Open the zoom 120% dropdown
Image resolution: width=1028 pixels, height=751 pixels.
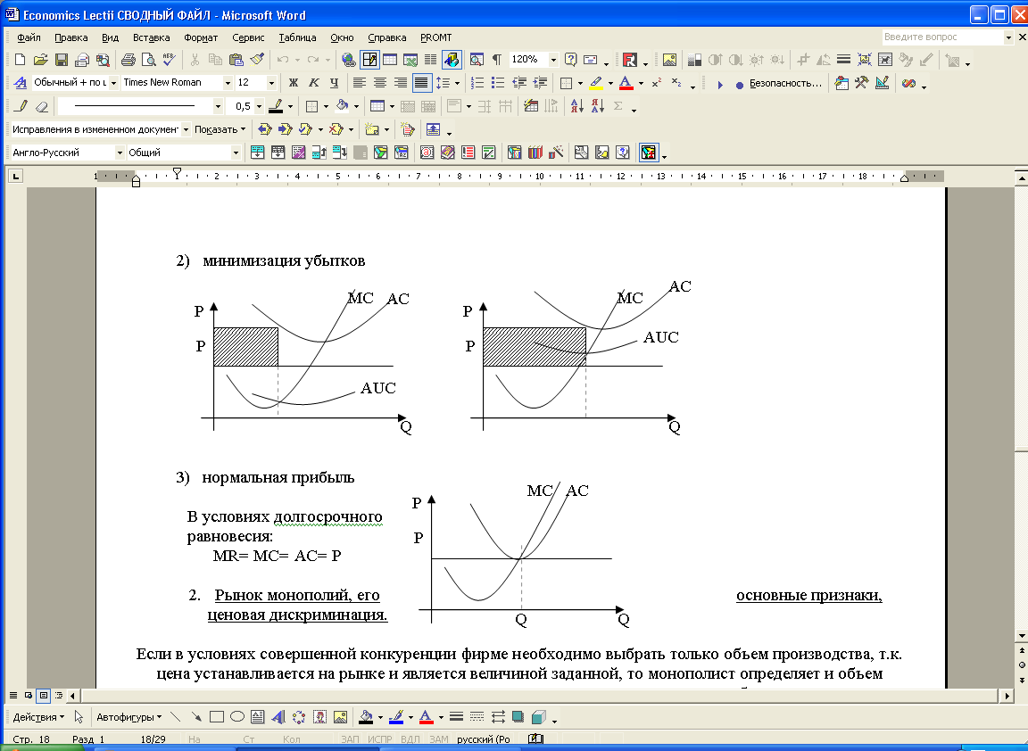click(553, 61)
